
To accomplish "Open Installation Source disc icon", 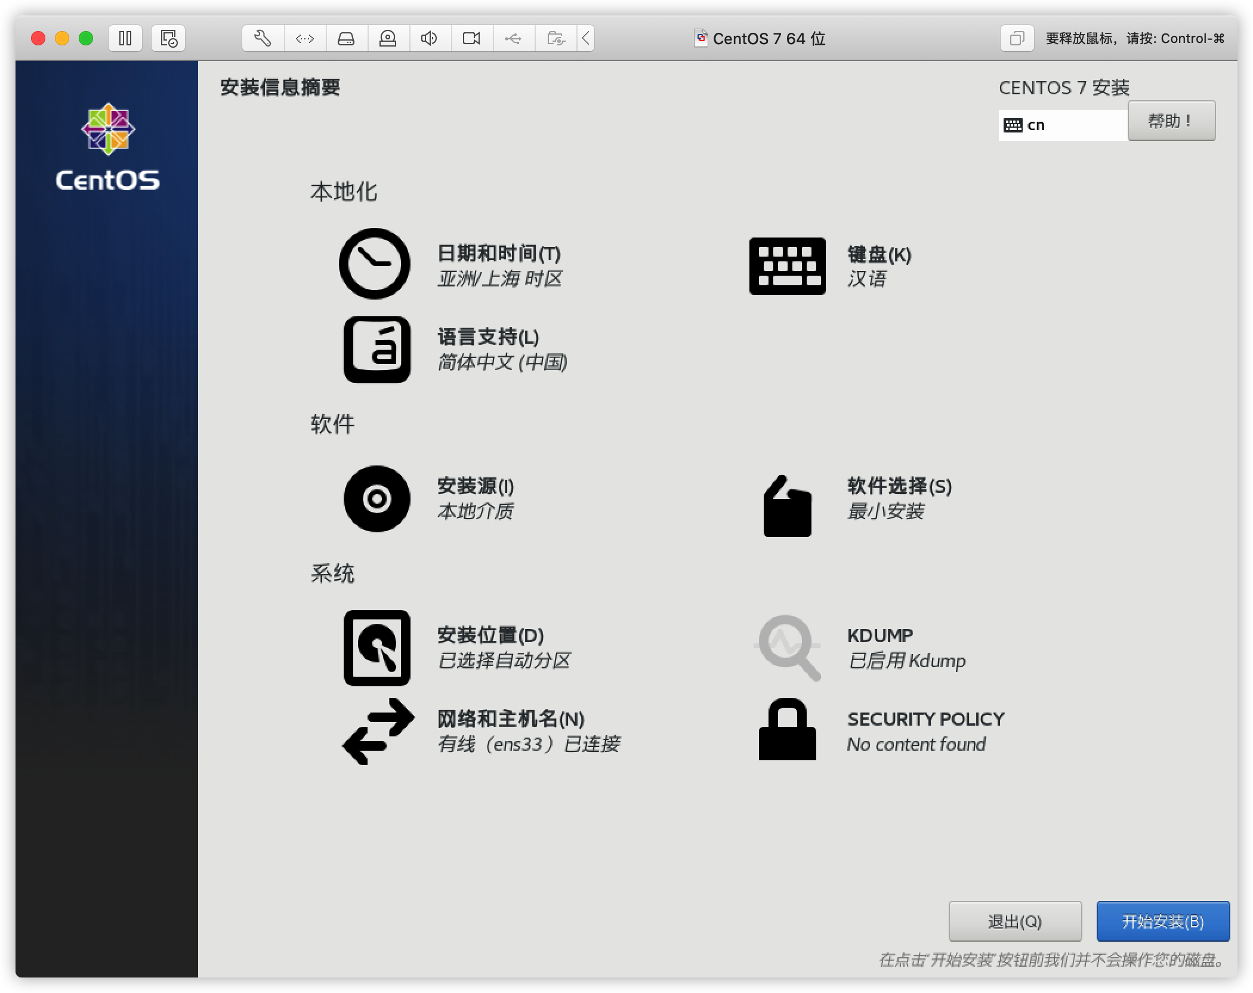I will point(376,499).
